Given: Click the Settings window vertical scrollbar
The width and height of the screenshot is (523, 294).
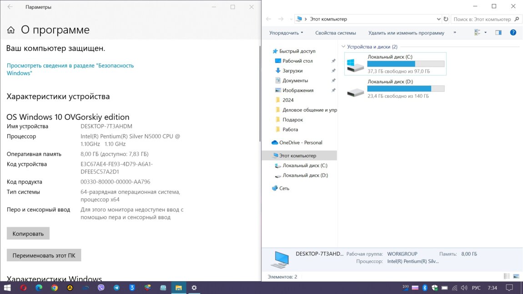Looking at the screenshot, I should (x=260, y=93).
